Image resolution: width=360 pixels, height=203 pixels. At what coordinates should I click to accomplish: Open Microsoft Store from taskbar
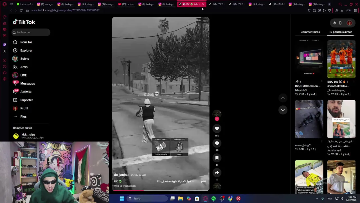click(197, 198)
